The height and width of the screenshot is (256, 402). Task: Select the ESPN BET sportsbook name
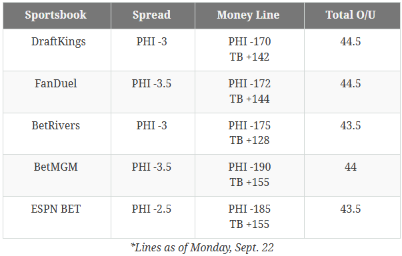pos(55,209)
